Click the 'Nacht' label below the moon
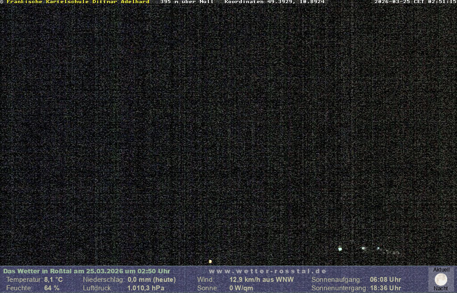457x293 pixels. coord(441,289)
